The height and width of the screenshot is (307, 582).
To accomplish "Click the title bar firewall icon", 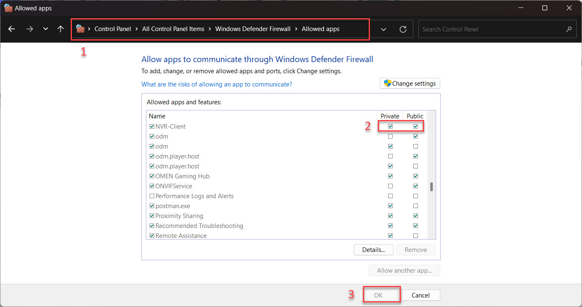I will pyautogui.click(x=8, y=8).
